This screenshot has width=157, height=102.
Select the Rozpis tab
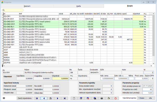coord(130,6)
